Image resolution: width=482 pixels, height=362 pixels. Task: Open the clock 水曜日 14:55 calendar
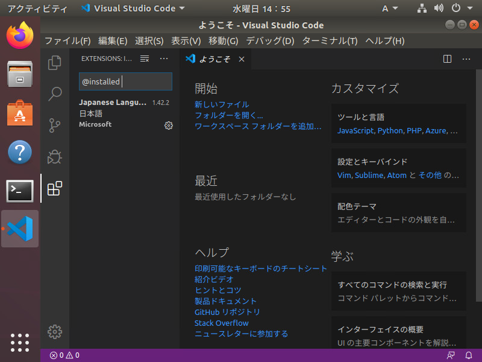tap(261, 8)
